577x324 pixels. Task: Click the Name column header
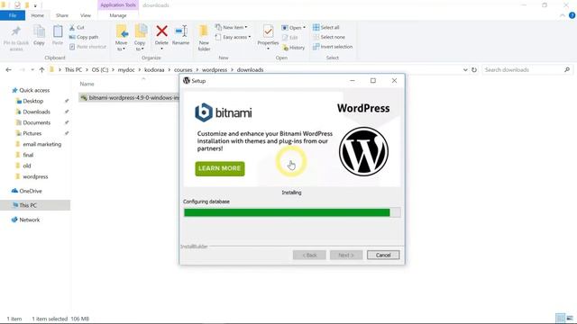click(x=87, y=84)
